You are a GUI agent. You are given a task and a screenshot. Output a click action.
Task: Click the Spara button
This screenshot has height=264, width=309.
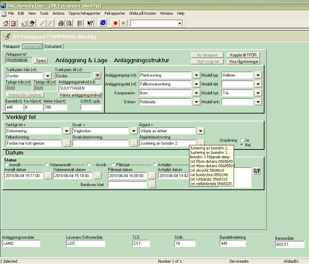(x=41, y=61)
